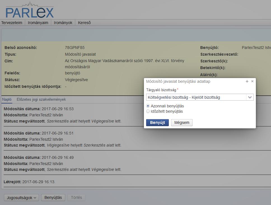This screenshot has height=205, width=271.
Task: Click the blue Benyújt button
Action: 157,122
